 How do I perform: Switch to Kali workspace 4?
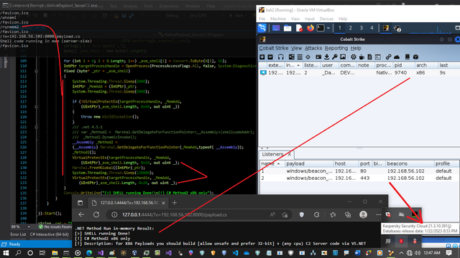(x=372, y=28)
